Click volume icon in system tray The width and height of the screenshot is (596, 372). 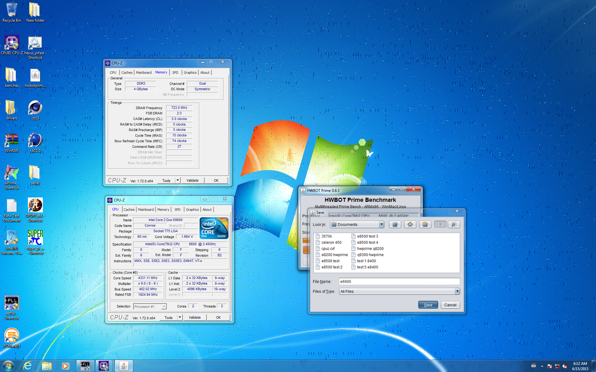[x=565, y=366]
